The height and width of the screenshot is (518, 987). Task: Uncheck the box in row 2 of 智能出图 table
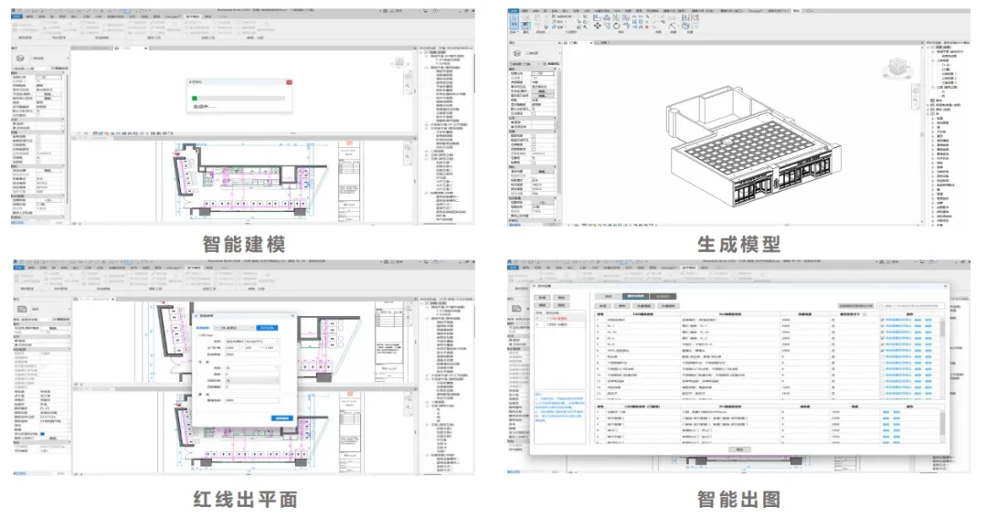[883, 326]
